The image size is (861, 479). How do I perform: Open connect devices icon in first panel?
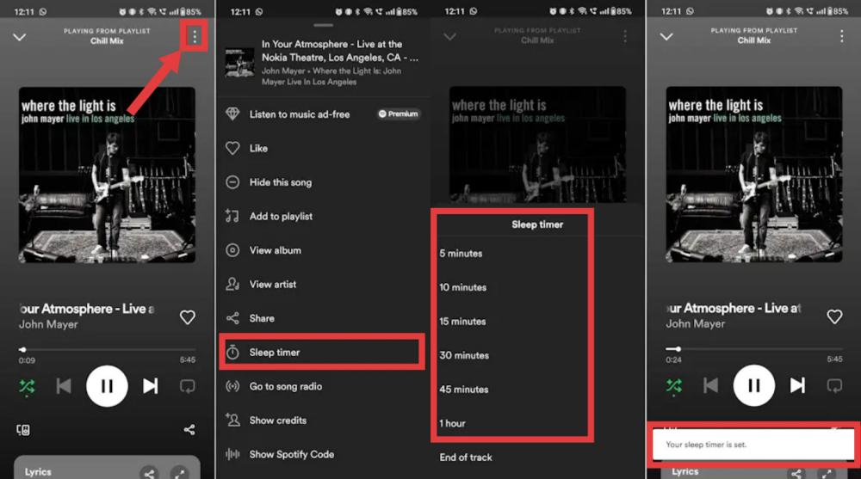(x=23, y=430)
